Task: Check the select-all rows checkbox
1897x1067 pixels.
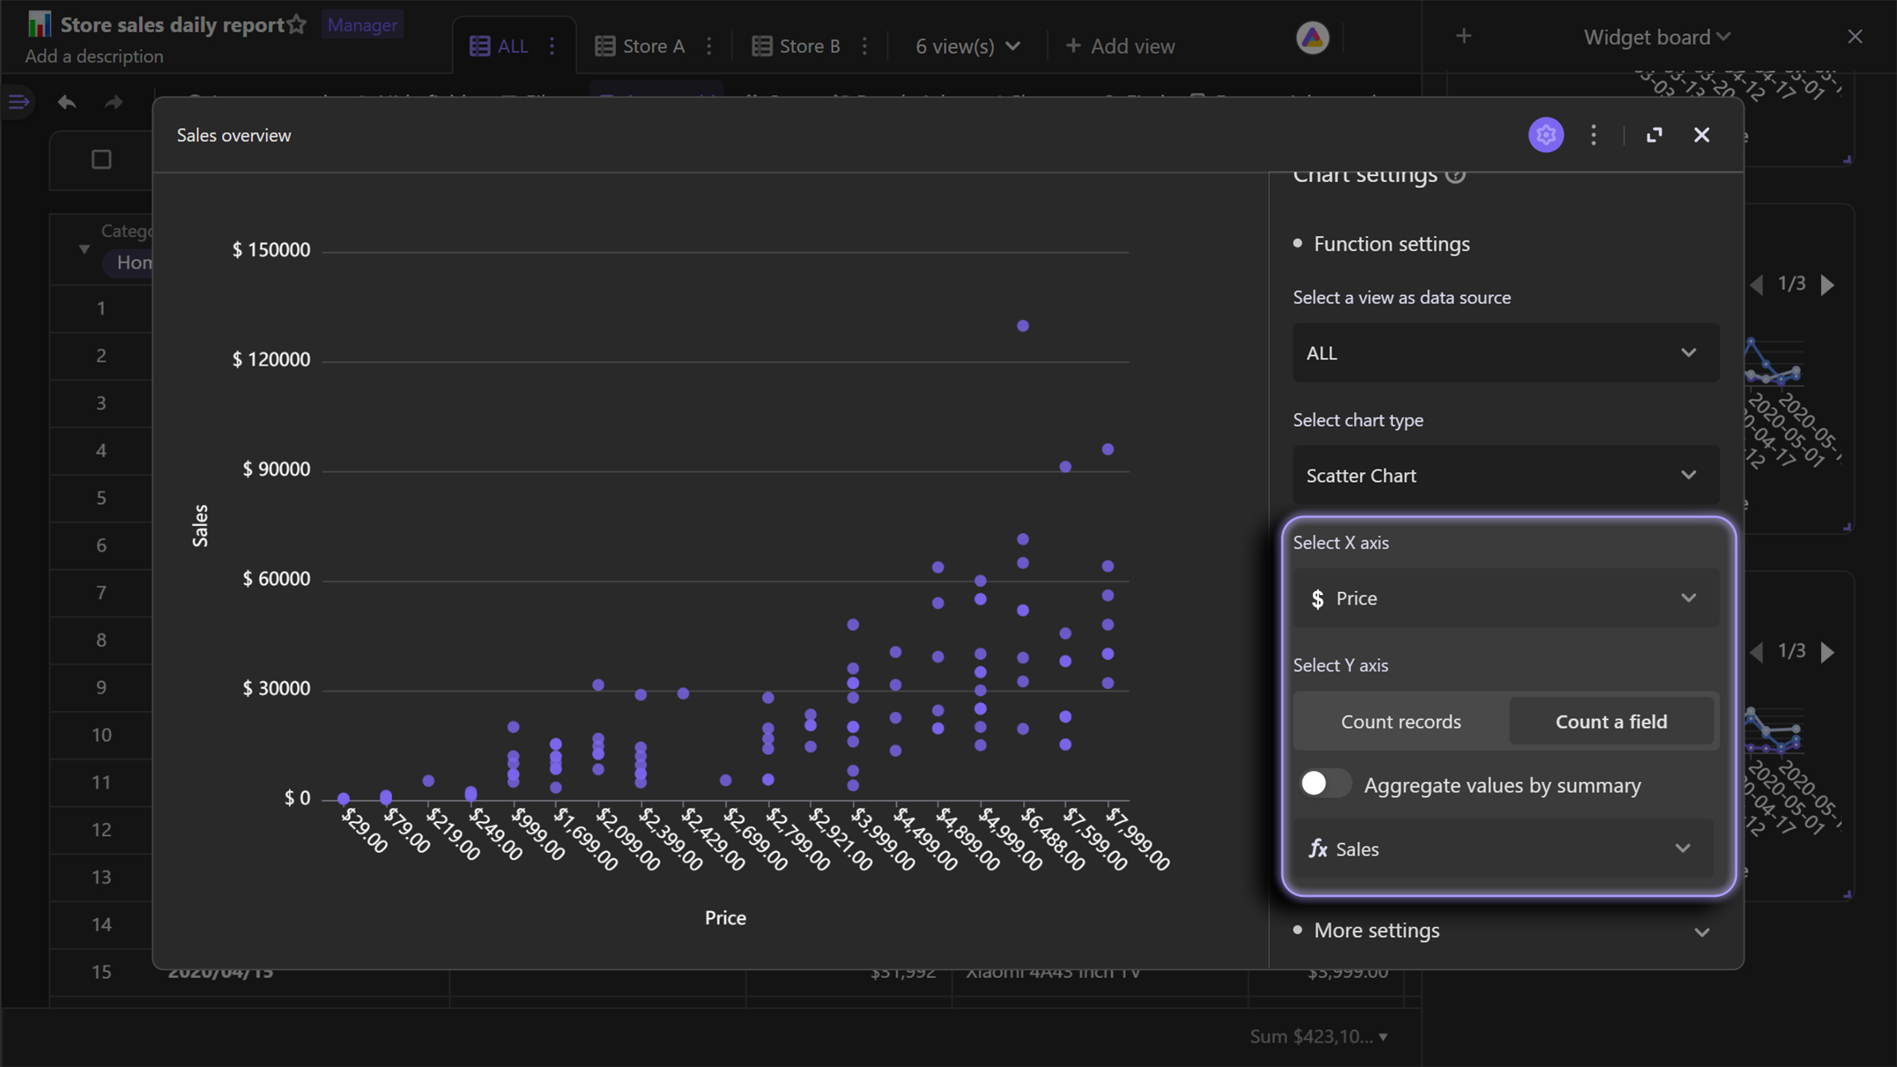Action: click(x=102, y=159)
